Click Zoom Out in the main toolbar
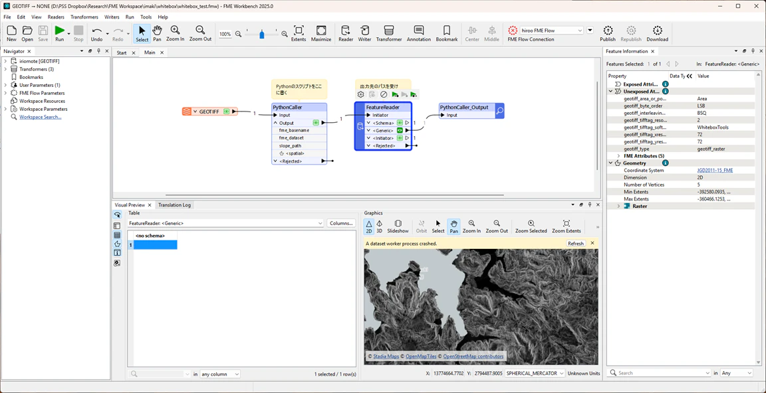 point(200,33)
